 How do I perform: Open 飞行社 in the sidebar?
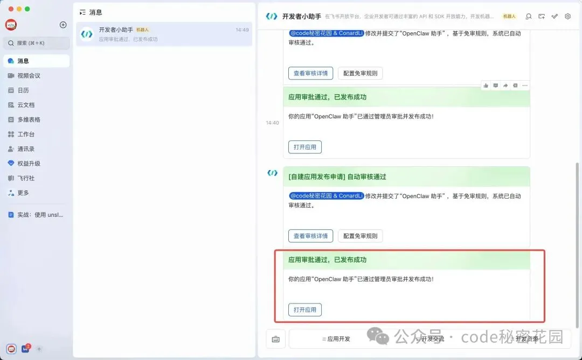point(37,178)
